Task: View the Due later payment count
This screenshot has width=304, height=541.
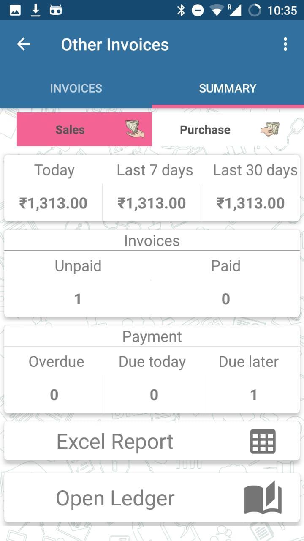Action: pos(253,395)
